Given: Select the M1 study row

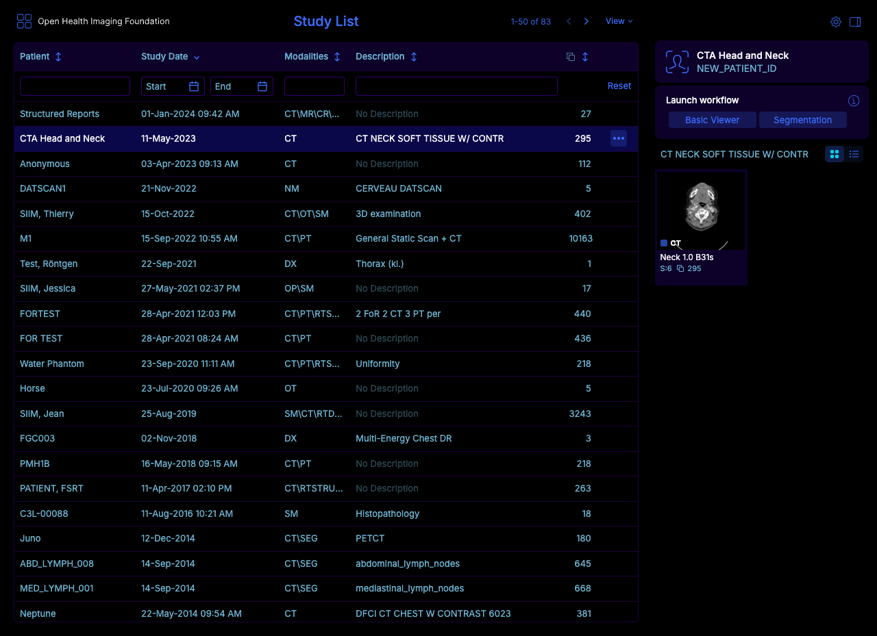Looking at the screenshot, I should point(325,238).
